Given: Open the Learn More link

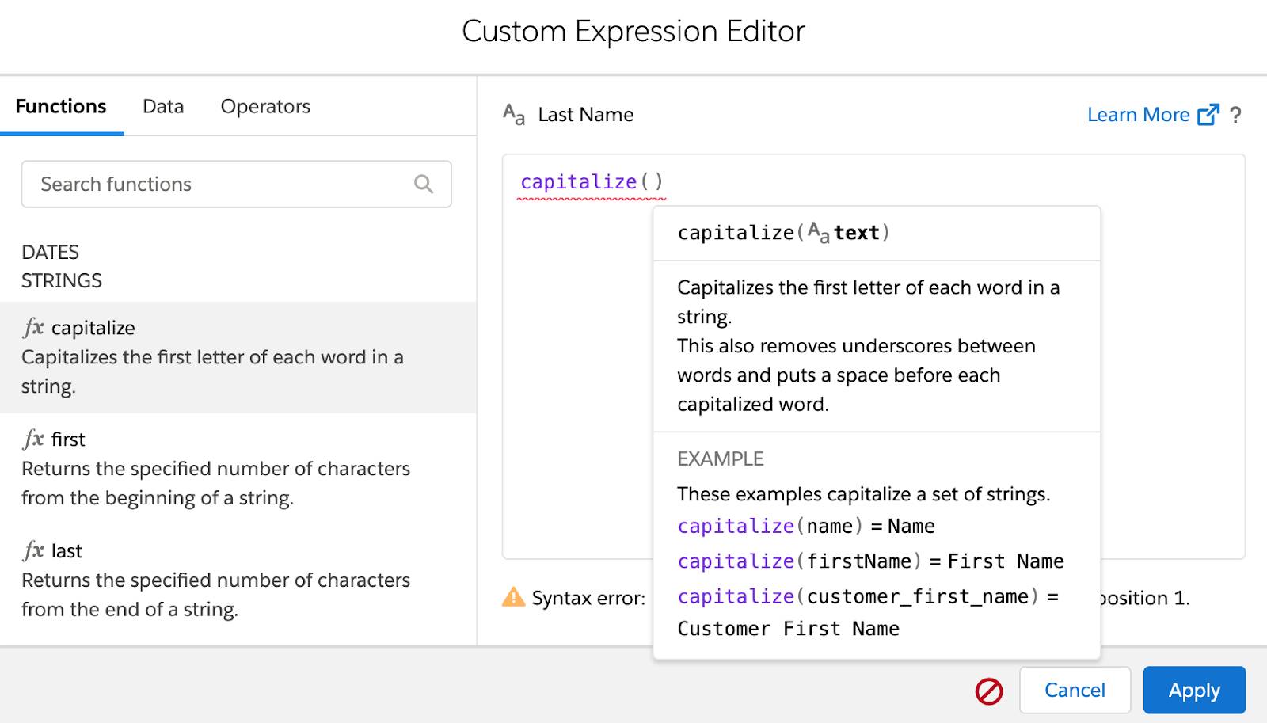Looking at the screenshot, I should (x=1138, y=115).
